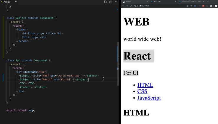
Task: Place cursor on 'class Subject extends Component' line
Action: 32,18
